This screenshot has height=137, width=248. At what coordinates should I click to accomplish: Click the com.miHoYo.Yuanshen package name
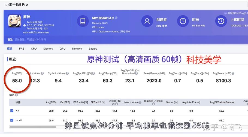[36, 32]
